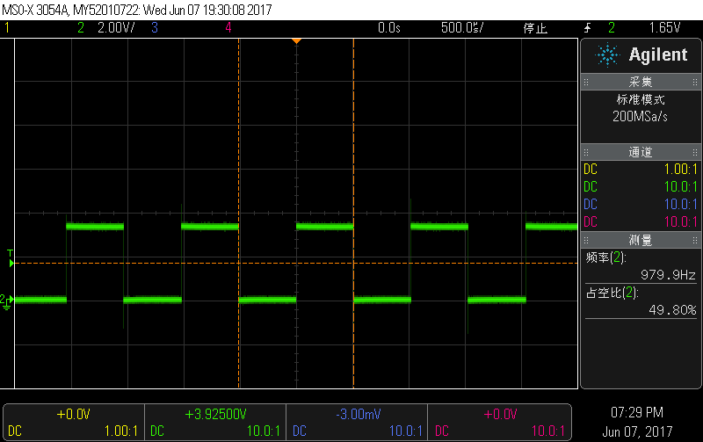Click the Agilent brand name text
Viewport: 703px width, 442px height.
point(657,54)
